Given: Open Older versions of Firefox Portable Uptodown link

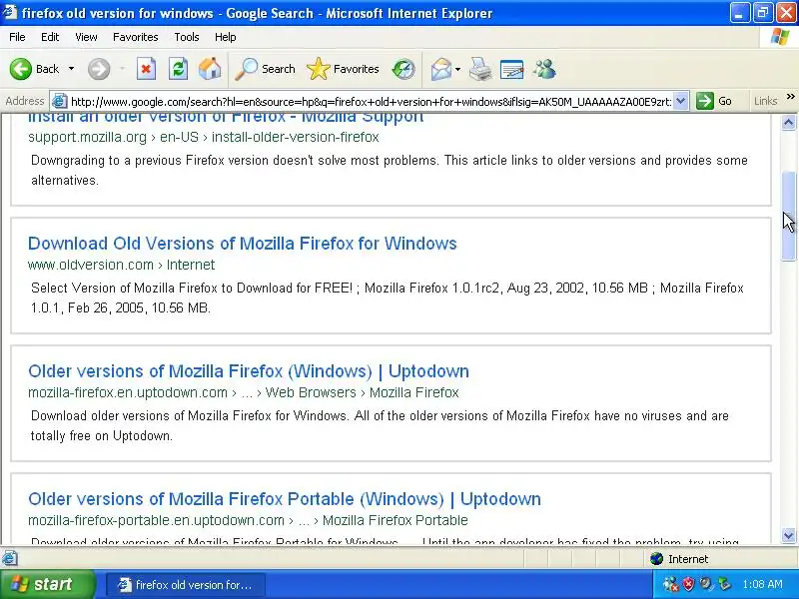Looking at the screenshot, I should click(285, 499).
